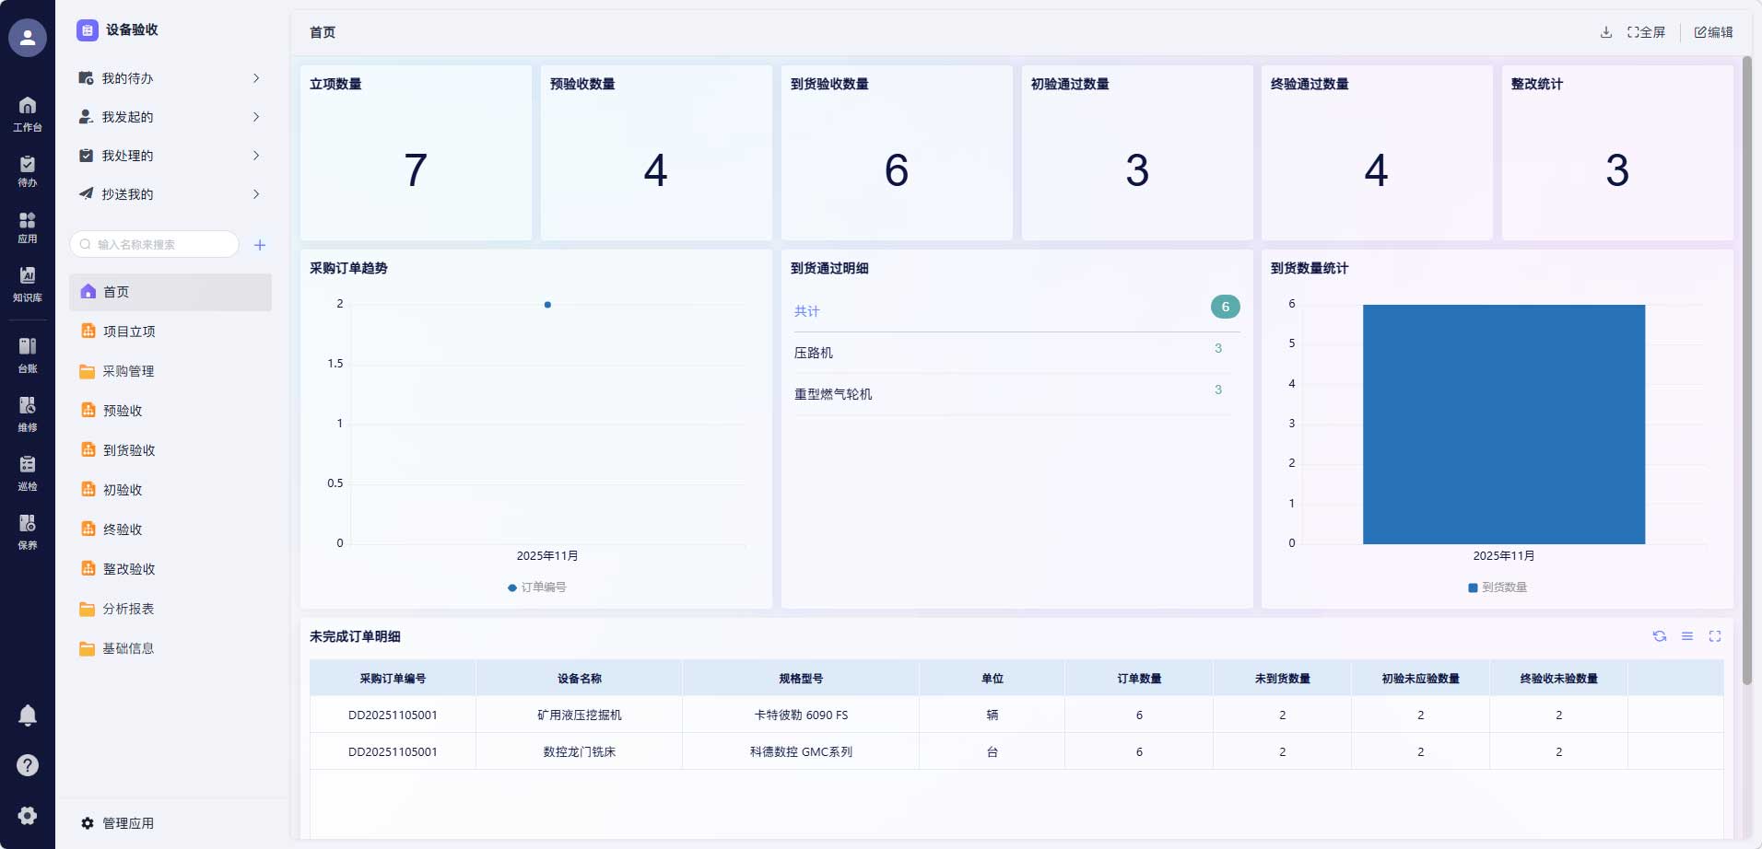Expand 我发起的 menu
1762x849 pixels.
(x=170, y=117)
